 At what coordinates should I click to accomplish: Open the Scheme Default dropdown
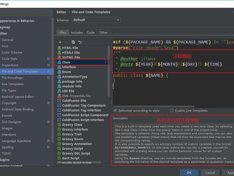coord(96,20)
